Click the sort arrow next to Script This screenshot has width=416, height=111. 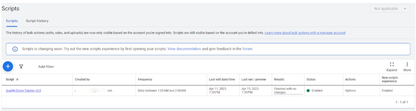click(17, 79)
